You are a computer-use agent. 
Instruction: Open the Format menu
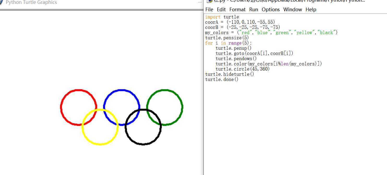(237, 9)
